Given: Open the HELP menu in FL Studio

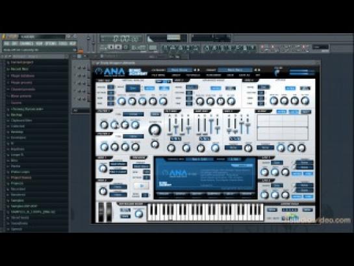Looking at the screenshot, I should click(x=72, y=43).
